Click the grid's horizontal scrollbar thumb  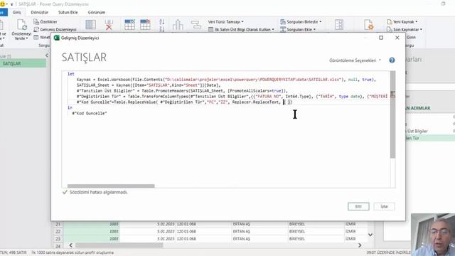[119, 245]
